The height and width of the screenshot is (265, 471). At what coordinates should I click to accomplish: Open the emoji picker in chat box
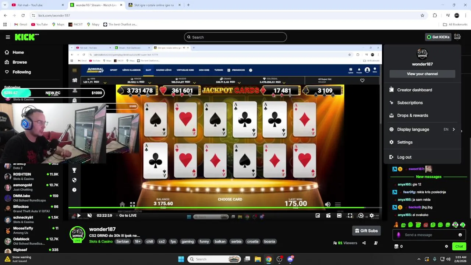(x=460, y=235)
